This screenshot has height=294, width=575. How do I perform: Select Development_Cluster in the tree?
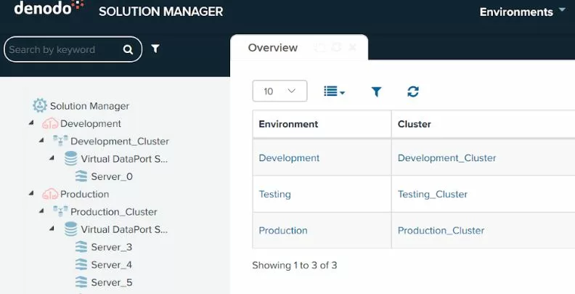tap(120, 141)
